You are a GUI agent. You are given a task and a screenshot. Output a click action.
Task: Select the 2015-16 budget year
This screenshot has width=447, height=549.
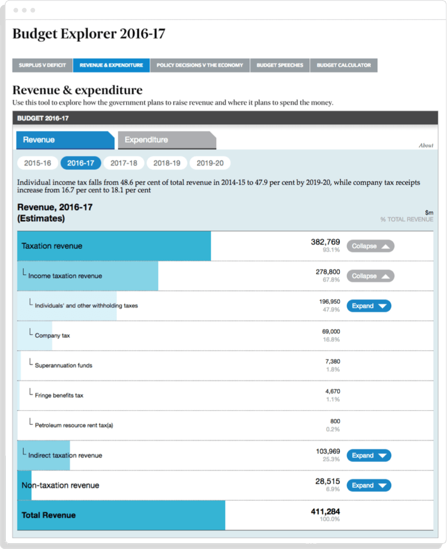point(38,163)
